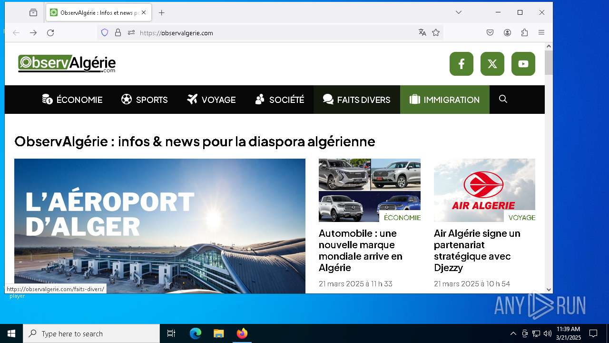609x343 pixels.
Task: Click the Firefox taskbar icon
Action: click(x=242, y=333)
